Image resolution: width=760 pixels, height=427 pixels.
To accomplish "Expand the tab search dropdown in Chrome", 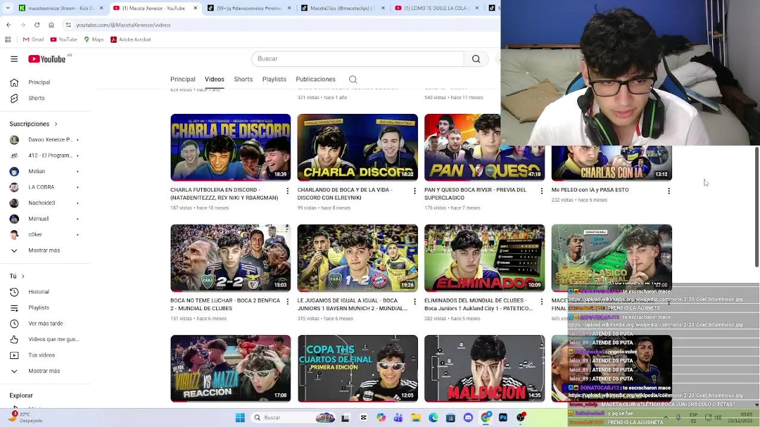I will pyautogui.click(x=8, y=8).
